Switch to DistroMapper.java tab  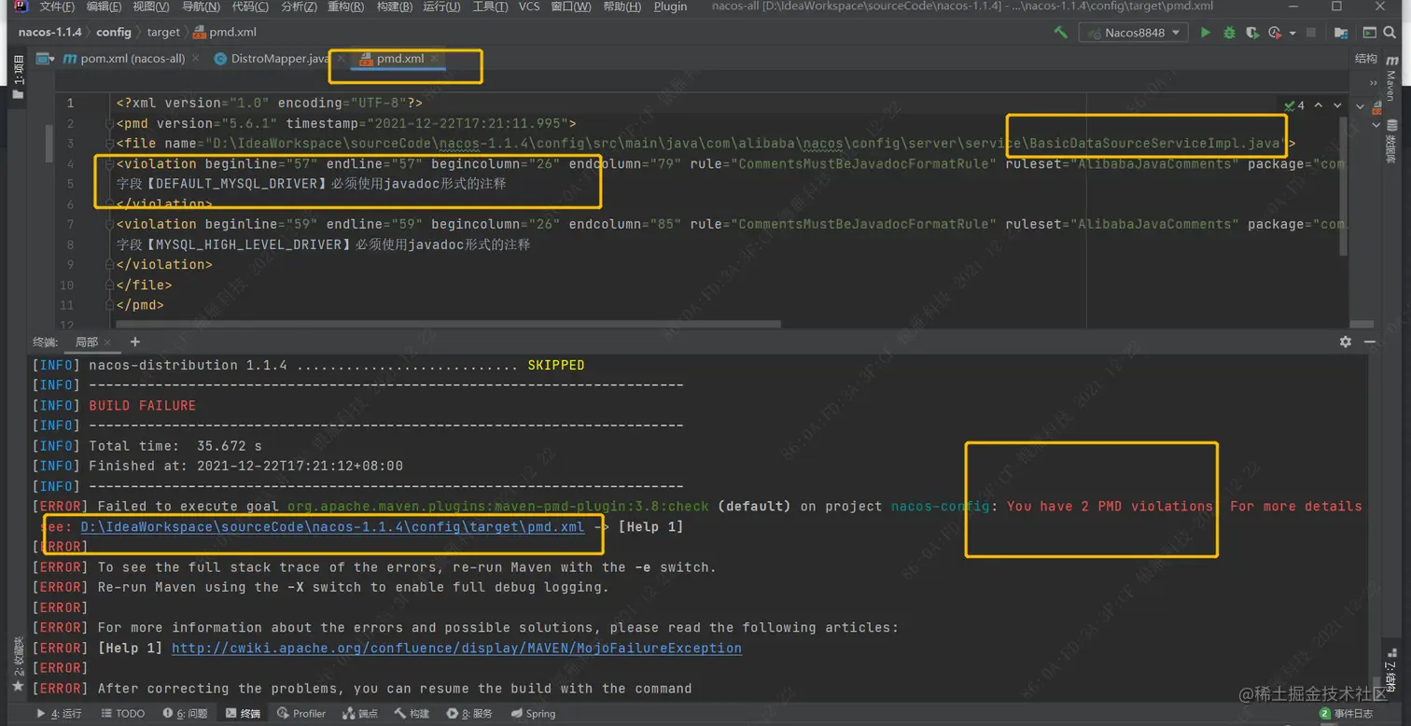280,59
